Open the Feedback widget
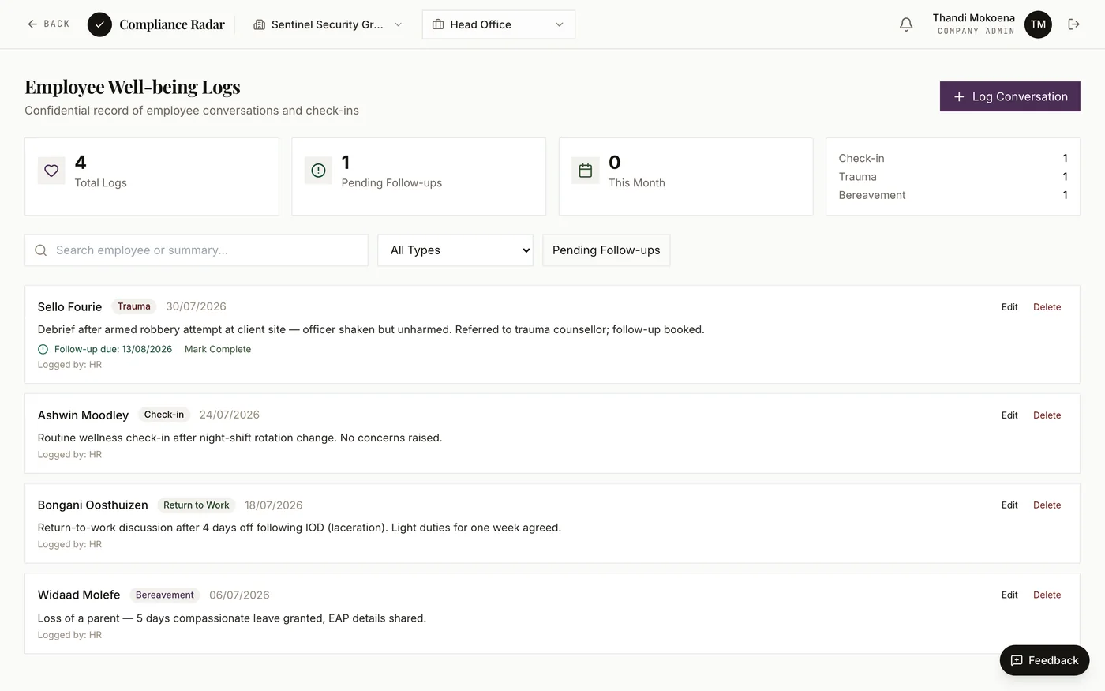Viewport: 1105px width, 691px height. coord(1044,660)
